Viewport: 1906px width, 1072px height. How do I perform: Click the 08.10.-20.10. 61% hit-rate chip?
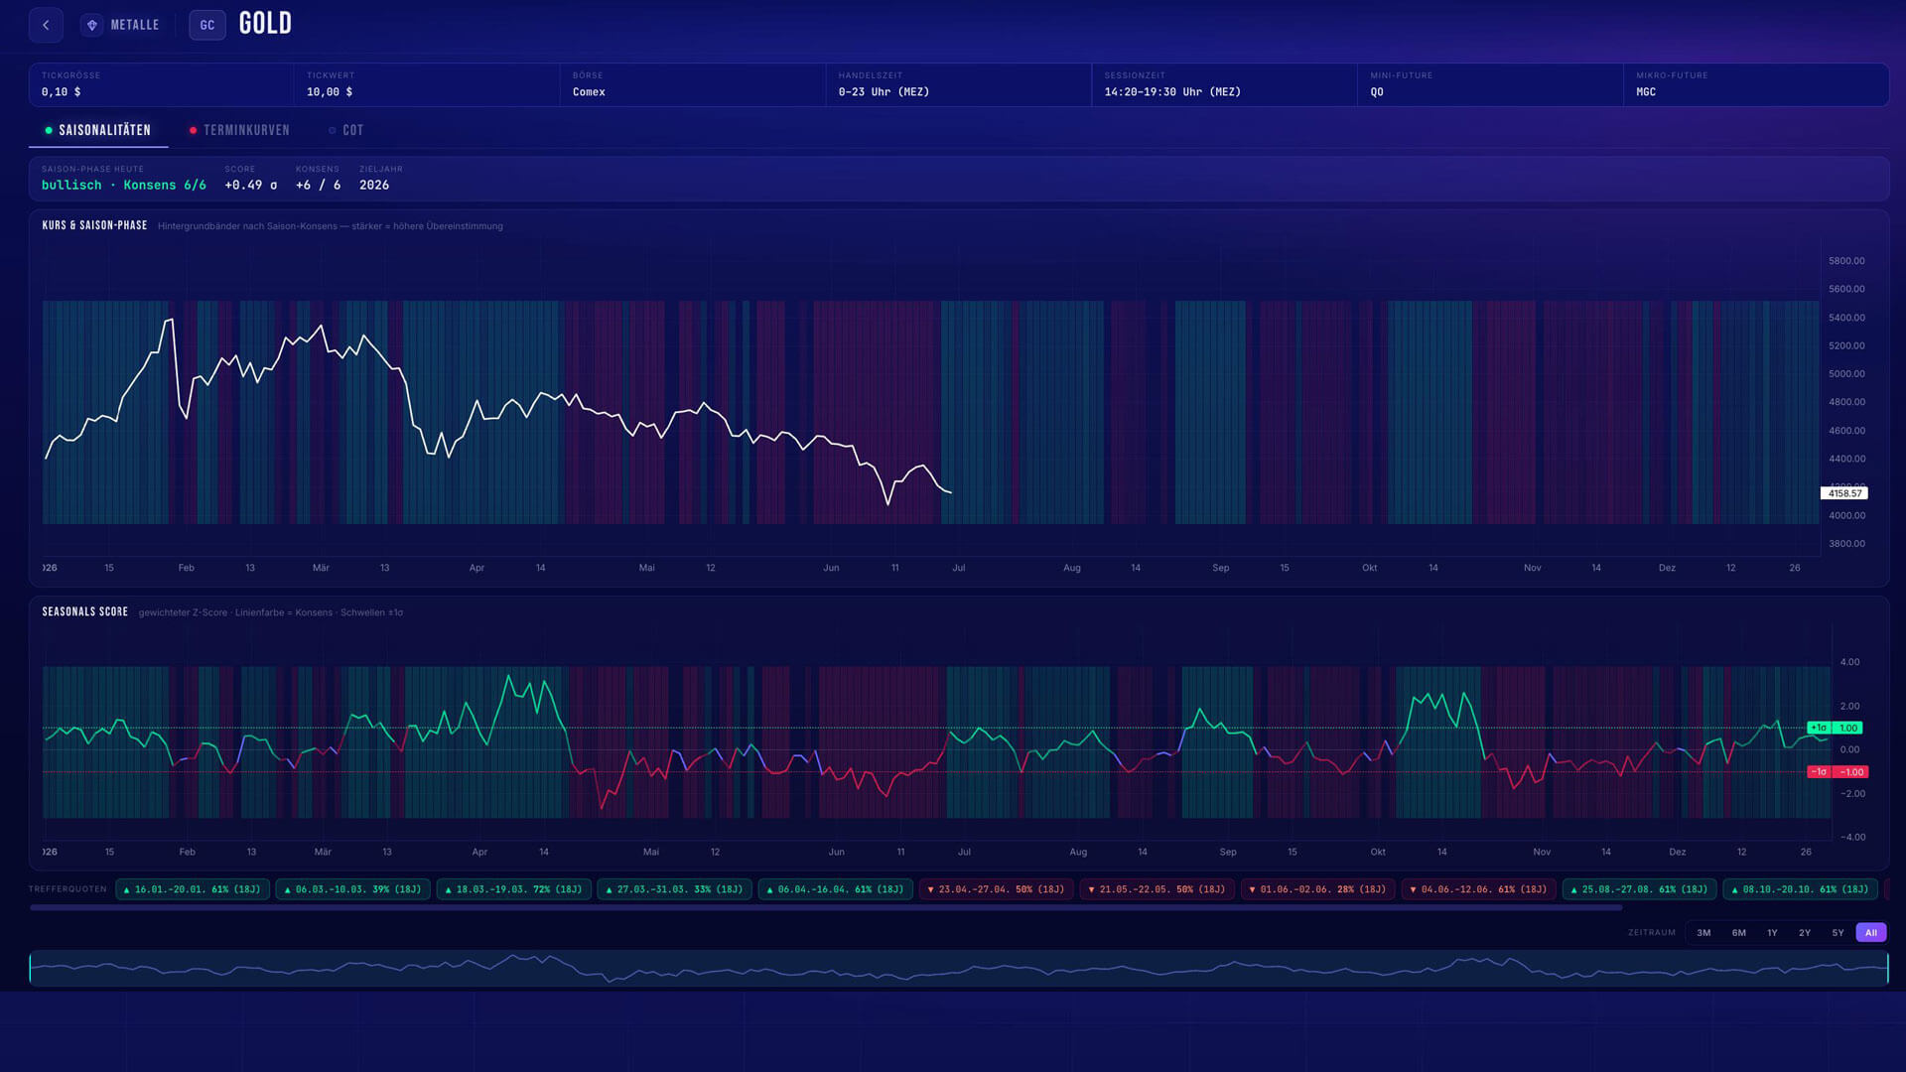[x=1800, y=889]
